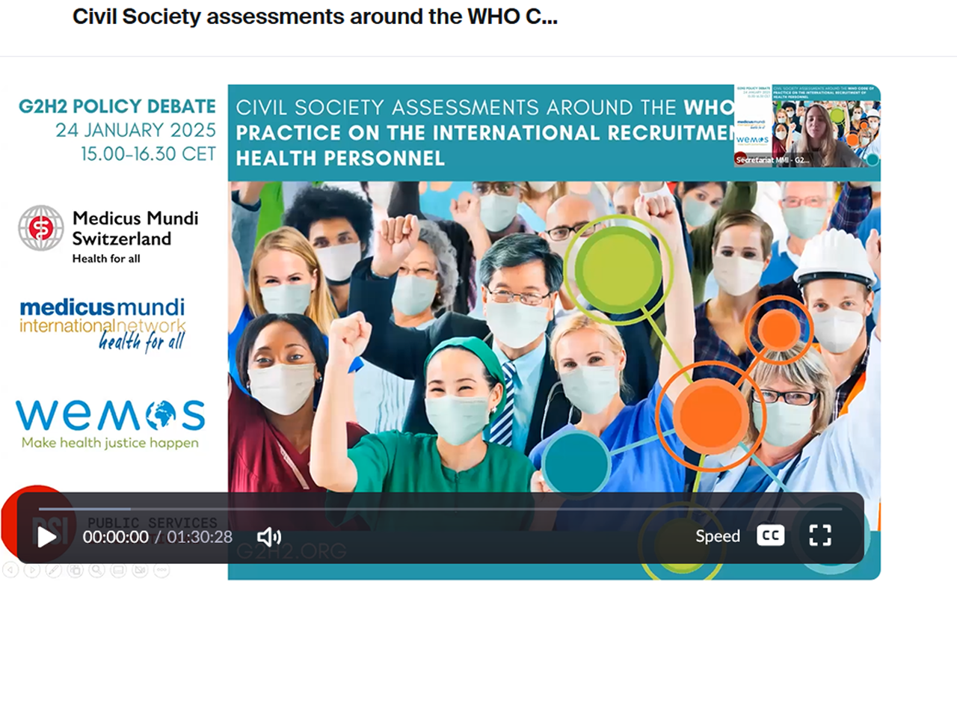957x718 pixels.
Task: Toggle the camera-off icon
Action: pos(140,570)
